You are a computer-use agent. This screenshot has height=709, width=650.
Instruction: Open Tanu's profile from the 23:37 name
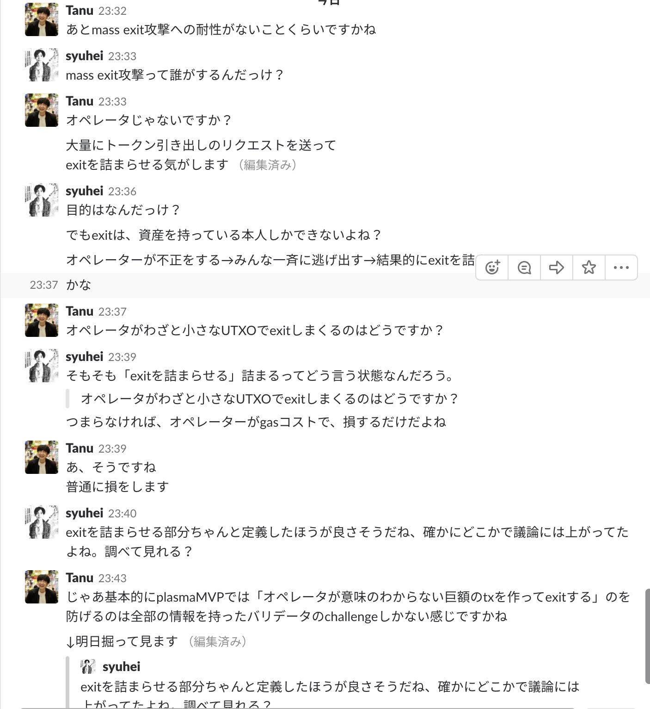(80, 311)
